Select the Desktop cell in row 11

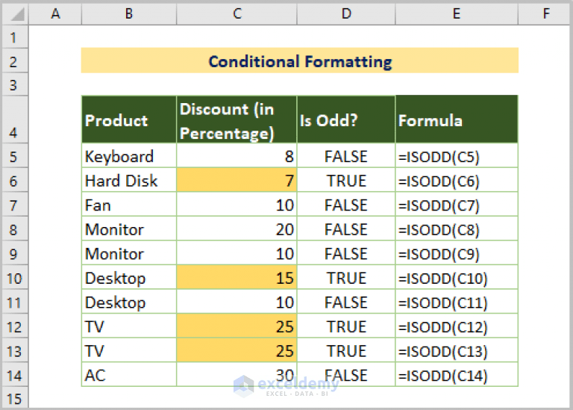tap(129, 302)
